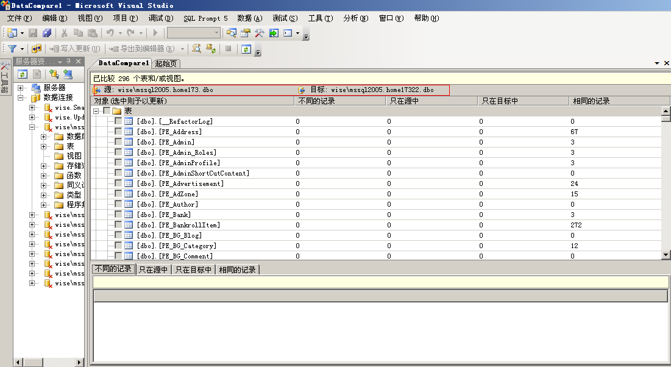Image resolution: width=671 pixels, height=367 pixels.
Task: Click the 写入更新 button
Action: pyautogui.click(x=76, y=49)
